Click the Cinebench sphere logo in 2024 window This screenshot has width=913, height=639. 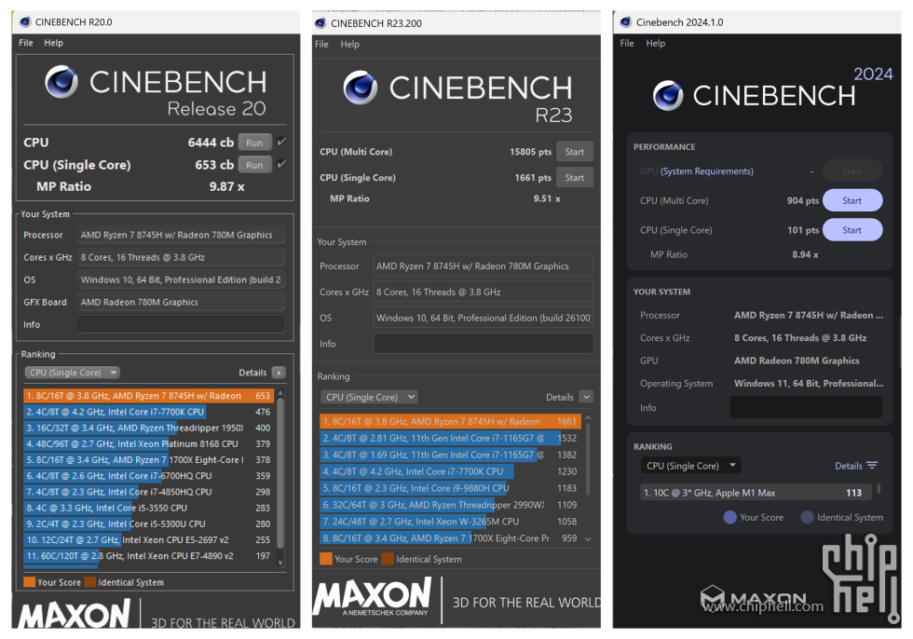tap(669, 95)
